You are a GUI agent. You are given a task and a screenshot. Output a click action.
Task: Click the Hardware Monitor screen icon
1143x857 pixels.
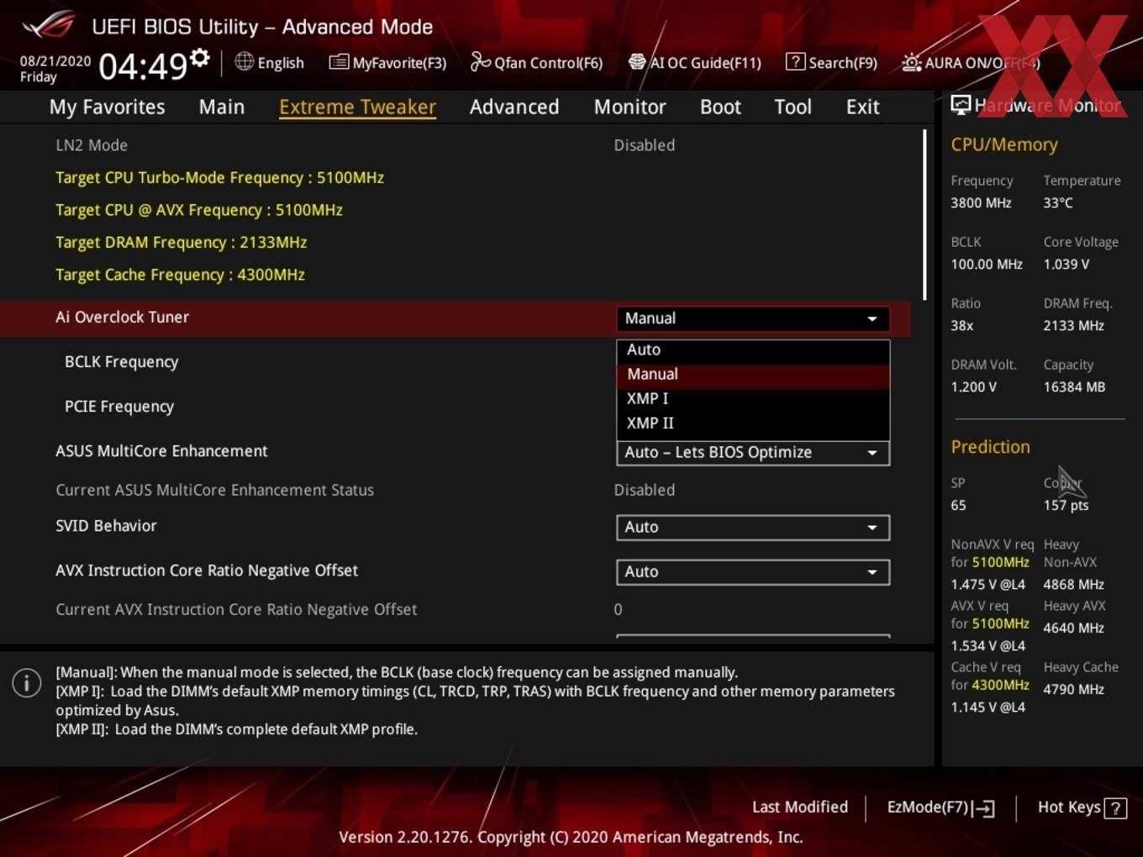click(960, 104)
